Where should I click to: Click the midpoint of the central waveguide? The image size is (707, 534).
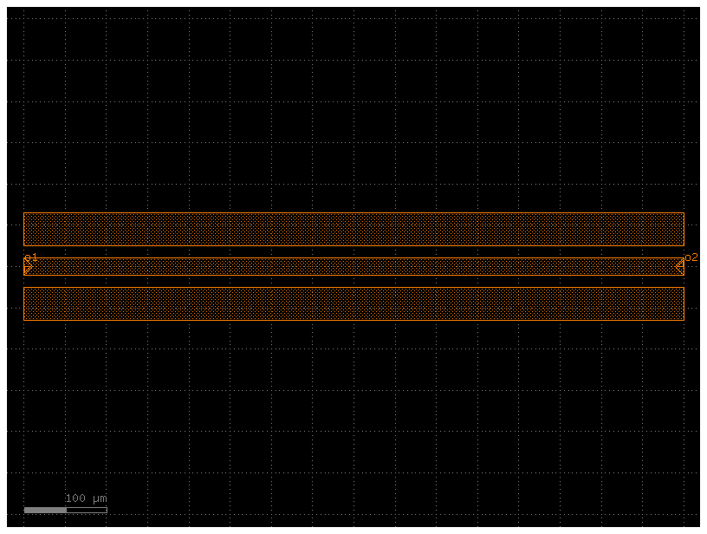click(353, 266)
